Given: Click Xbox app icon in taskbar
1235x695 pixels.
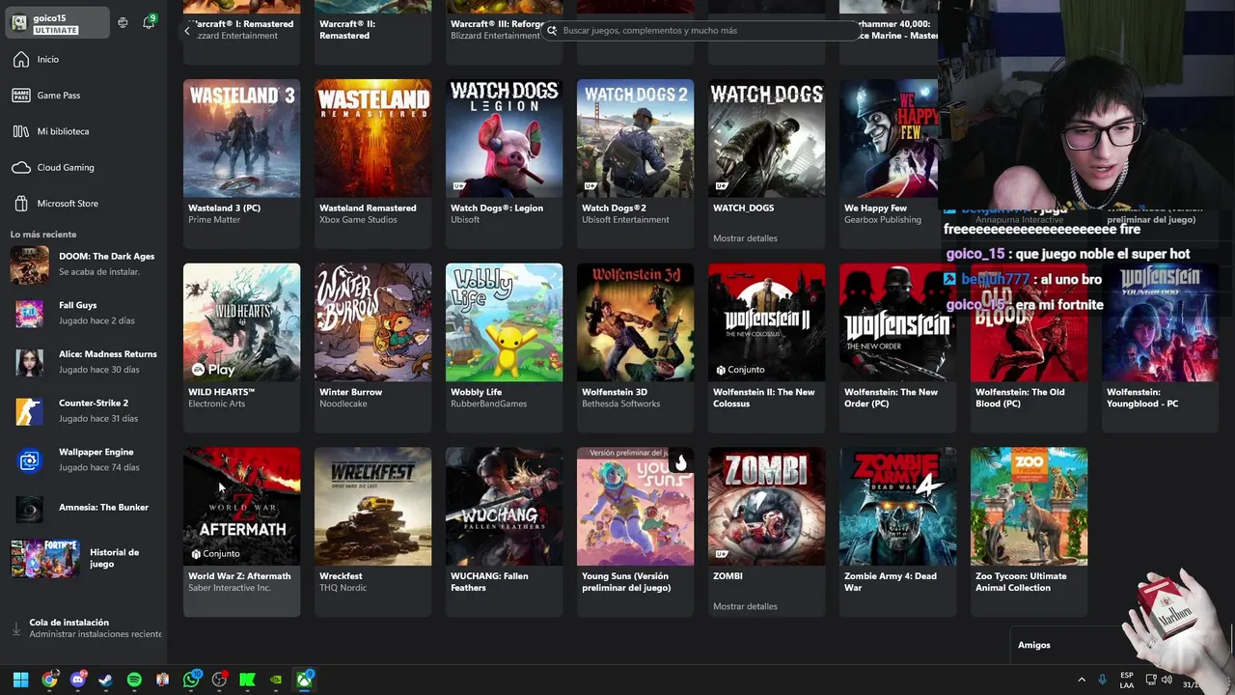Looking at the screenshot, I should pyautogui.click(x=304, y=680).
